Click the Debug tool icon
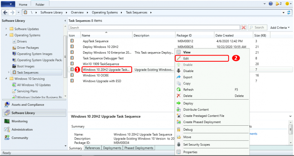 (179, 130)
